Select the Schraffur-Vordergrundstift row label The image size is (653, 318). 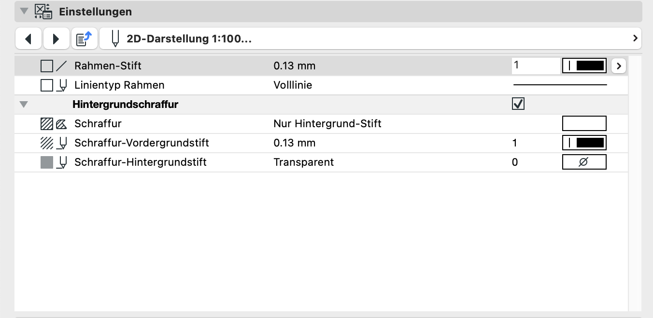click(142, 143)
